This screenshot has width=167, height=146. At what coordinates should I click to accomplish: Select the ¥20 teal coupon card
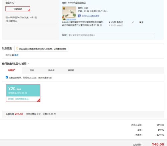click(23, 93)
